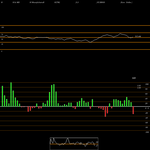Click MR axis label -60
The height and width of the screenshot is (150, 150).
pos(146,123)
